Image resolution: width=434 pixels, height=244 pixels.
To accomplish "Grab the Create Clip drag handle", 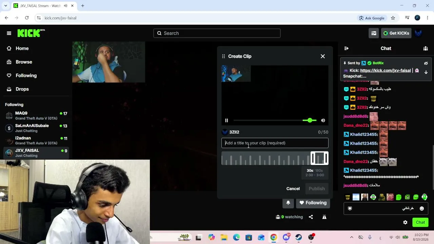I will point(223,56).
